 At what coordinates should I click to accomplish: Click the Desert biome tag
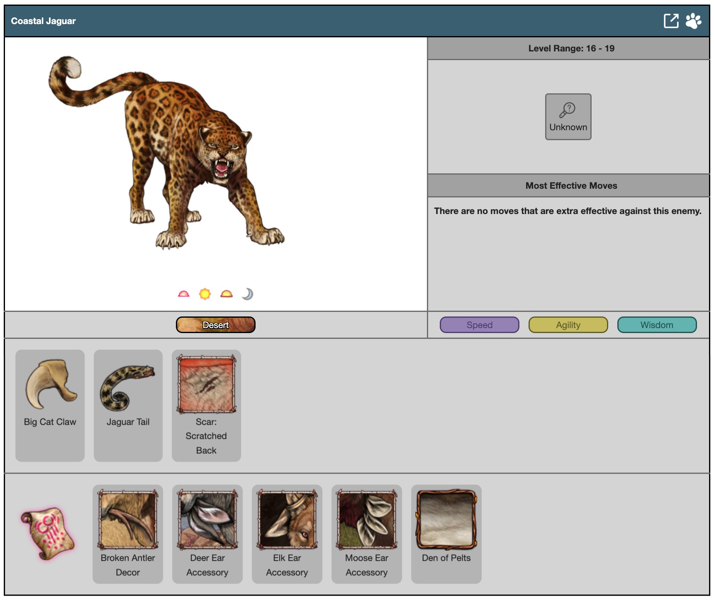(215, 325)
